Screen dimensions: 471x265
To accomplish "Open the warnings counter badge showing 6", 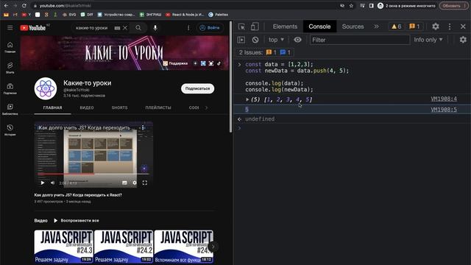I will [x=396, y=26].
